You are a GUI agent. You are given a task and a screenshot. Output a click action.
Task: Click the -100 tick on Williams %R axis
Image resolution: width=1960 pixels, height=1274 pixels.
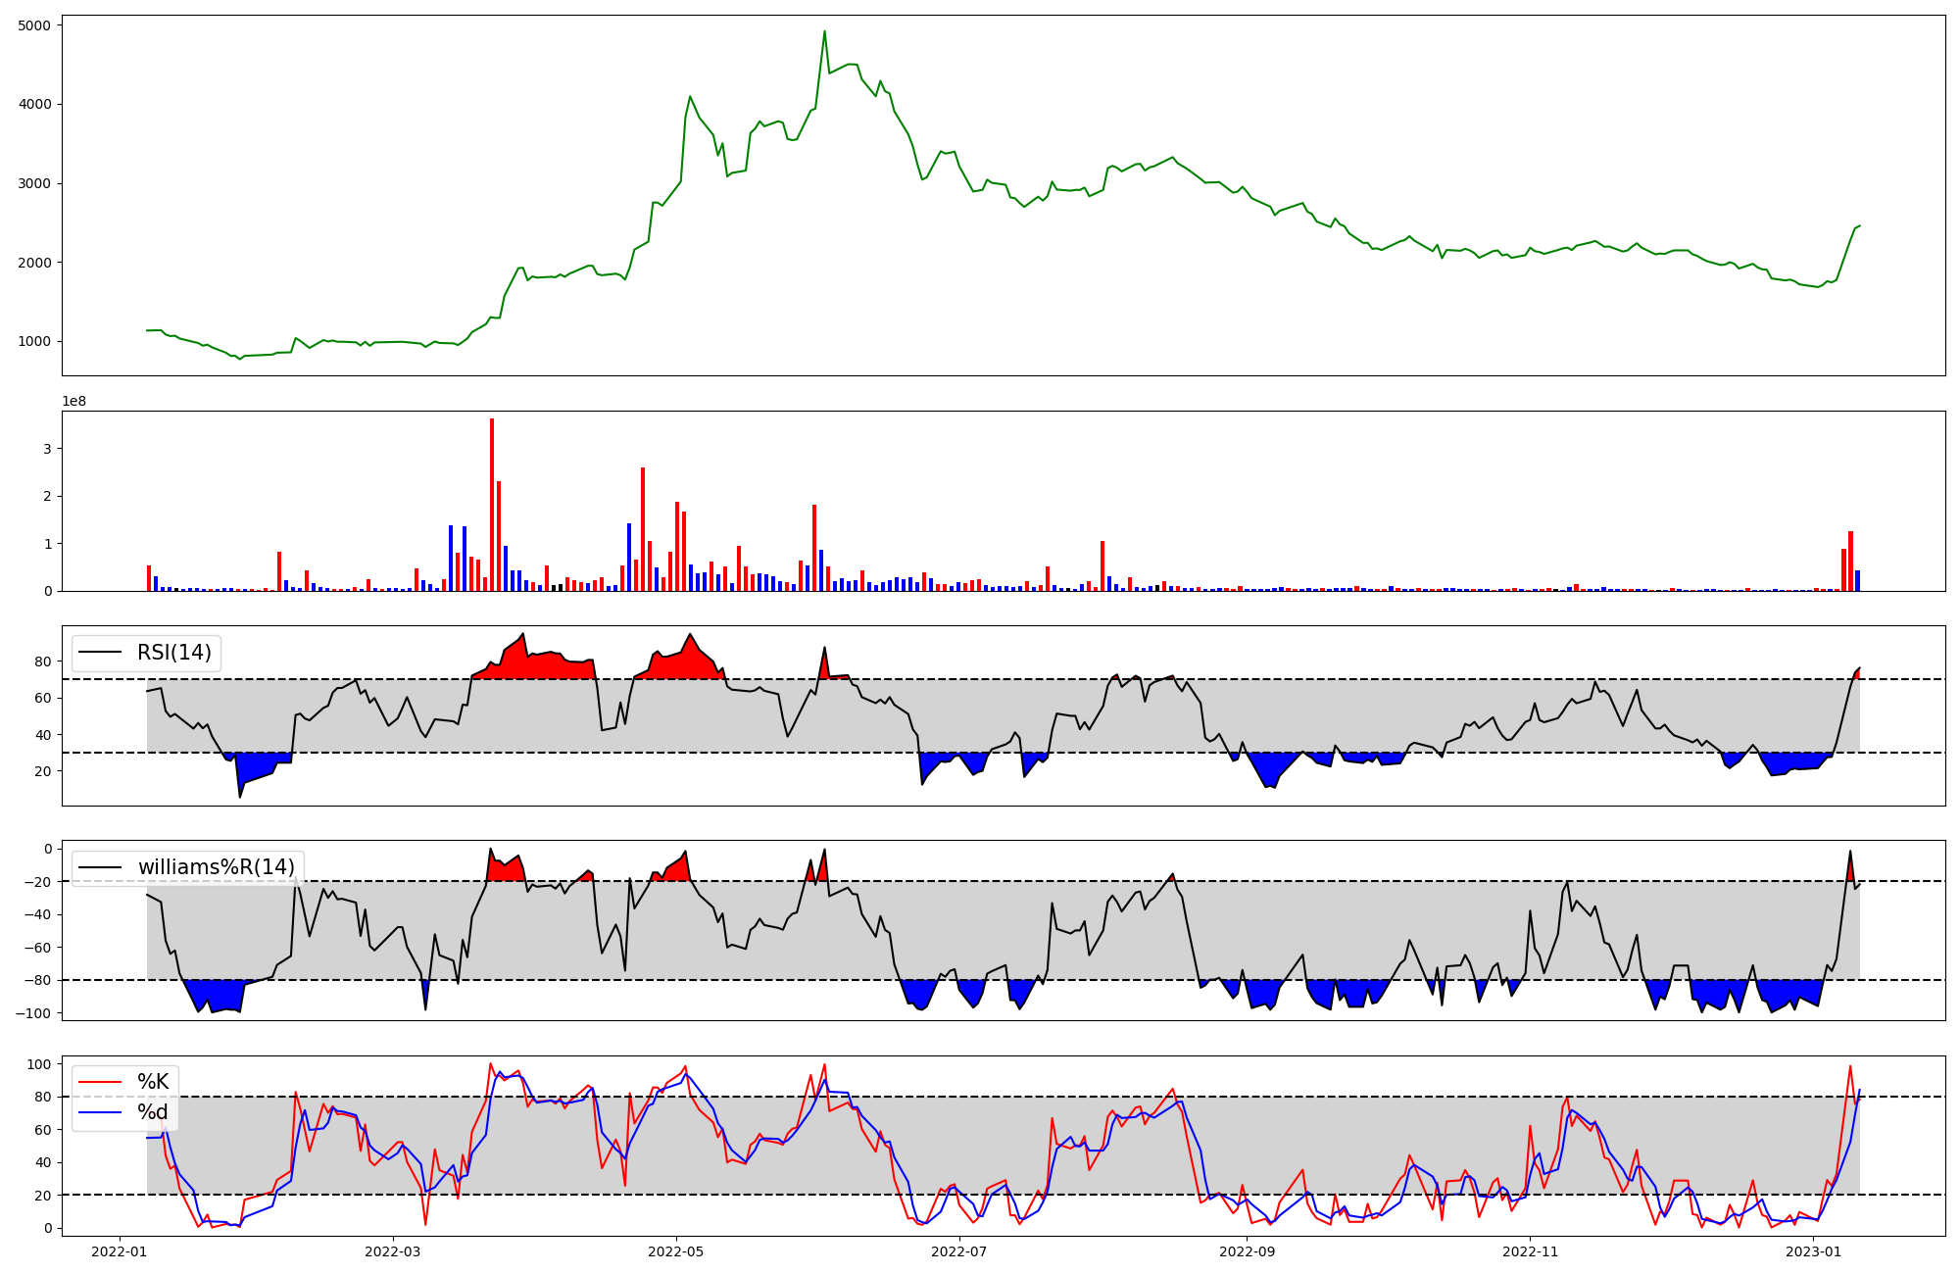coord(34,1013)
